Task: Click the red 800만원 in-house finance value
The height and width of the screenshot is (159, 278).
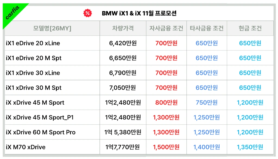Action: [x=166, y=103]
